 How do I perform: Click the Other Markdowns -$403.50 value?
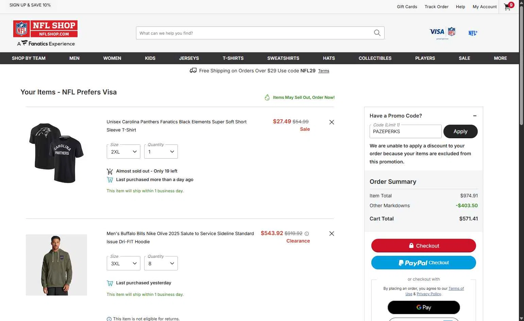pos(467,206)
